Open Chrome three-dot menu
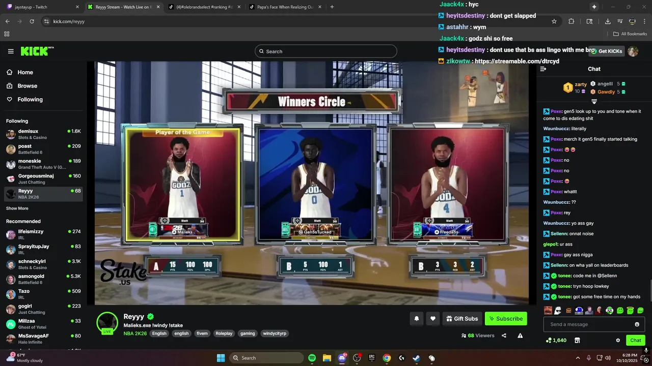This screenshot has height=366, width=652. (x=645, y=21)
